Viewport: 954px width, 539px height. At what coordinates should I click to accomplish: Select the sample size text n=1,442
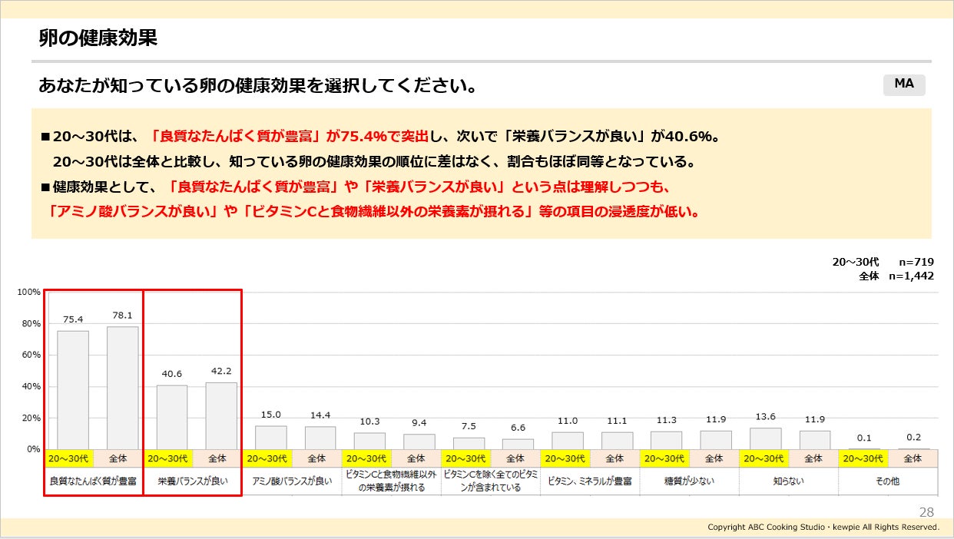(x=911, y=276)
